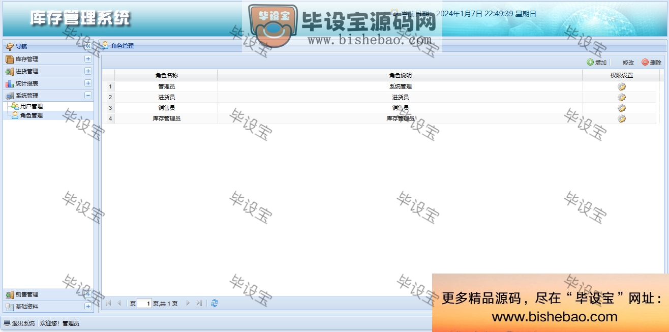Open 销售管理 navigation header
Screen dimensions: 669x332
[x=48, y=294]
